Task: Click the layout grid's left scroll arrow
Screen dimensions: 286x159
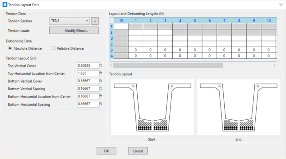Action: pos(111,65)
